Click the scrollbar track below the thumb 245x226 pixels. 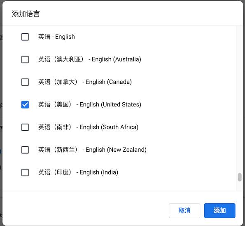pos(240,186)
